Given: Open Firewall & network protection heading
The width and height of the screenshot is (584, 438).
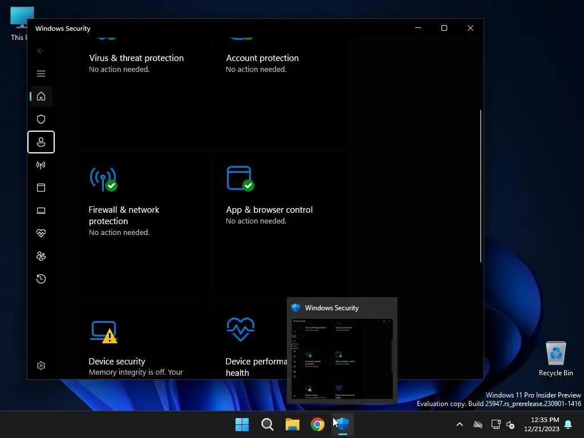Looking at the screenshot, I should coord(124,215).
